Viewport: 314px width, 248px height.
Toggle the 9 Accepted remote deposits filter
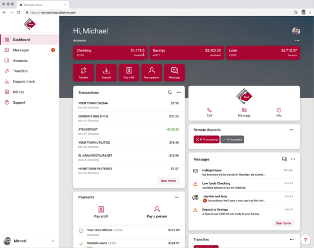point(232,139)
